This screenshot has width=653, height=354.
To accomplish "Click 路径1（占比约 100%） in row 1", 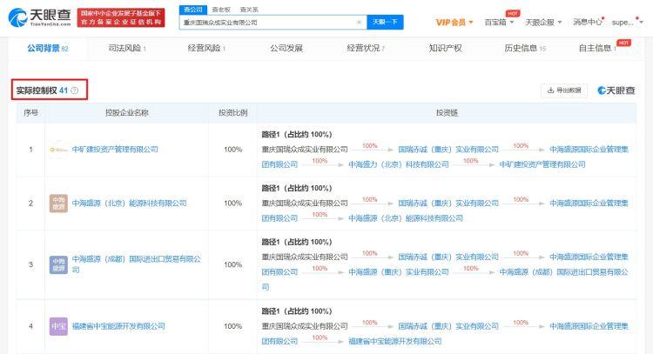I will pos(297,134).
